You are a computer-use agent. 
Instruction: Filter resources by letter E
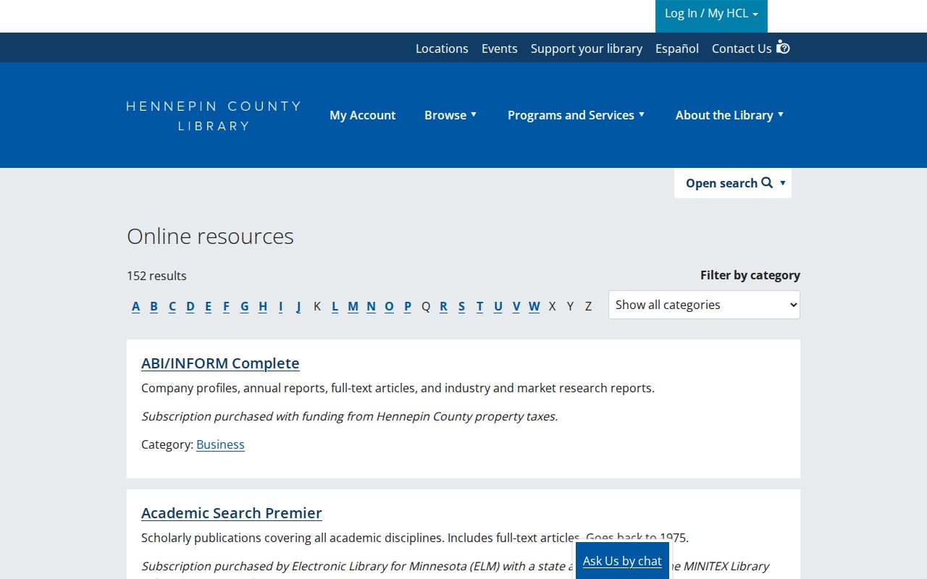point(208,306)
